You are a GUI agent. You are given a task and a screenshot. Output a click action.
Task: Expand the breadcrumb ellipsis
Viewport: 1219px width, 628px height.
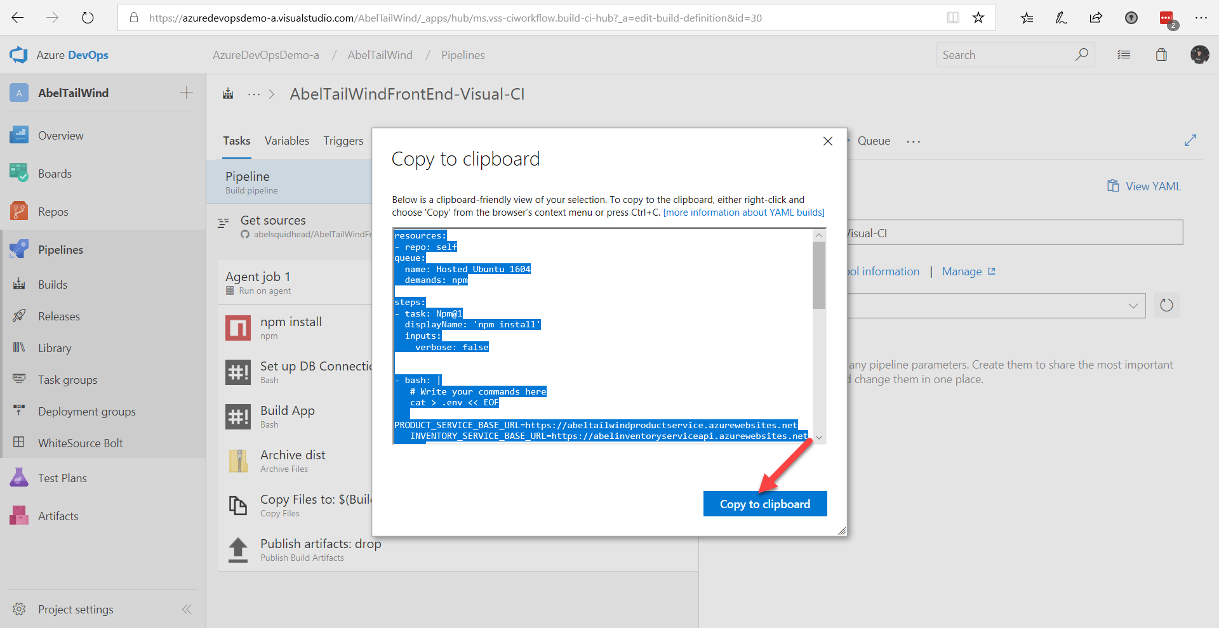(x=254, y=95)
